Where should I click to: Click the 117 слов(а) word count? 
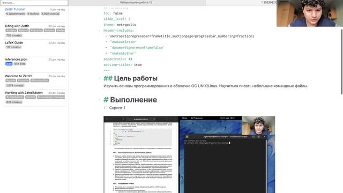click(13, 47)
